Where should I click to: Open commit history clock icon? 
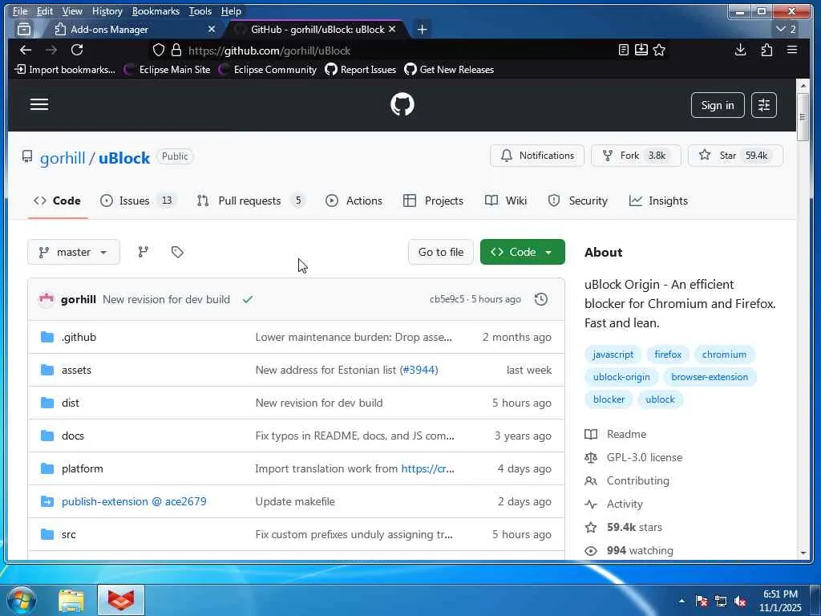(x=541, y=299)
